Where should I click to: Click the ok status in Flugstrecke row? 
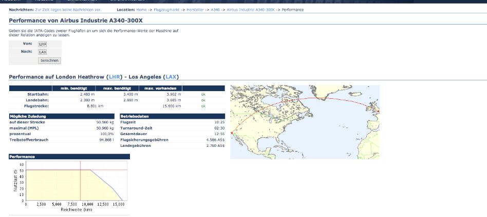[x=203, y=106]
